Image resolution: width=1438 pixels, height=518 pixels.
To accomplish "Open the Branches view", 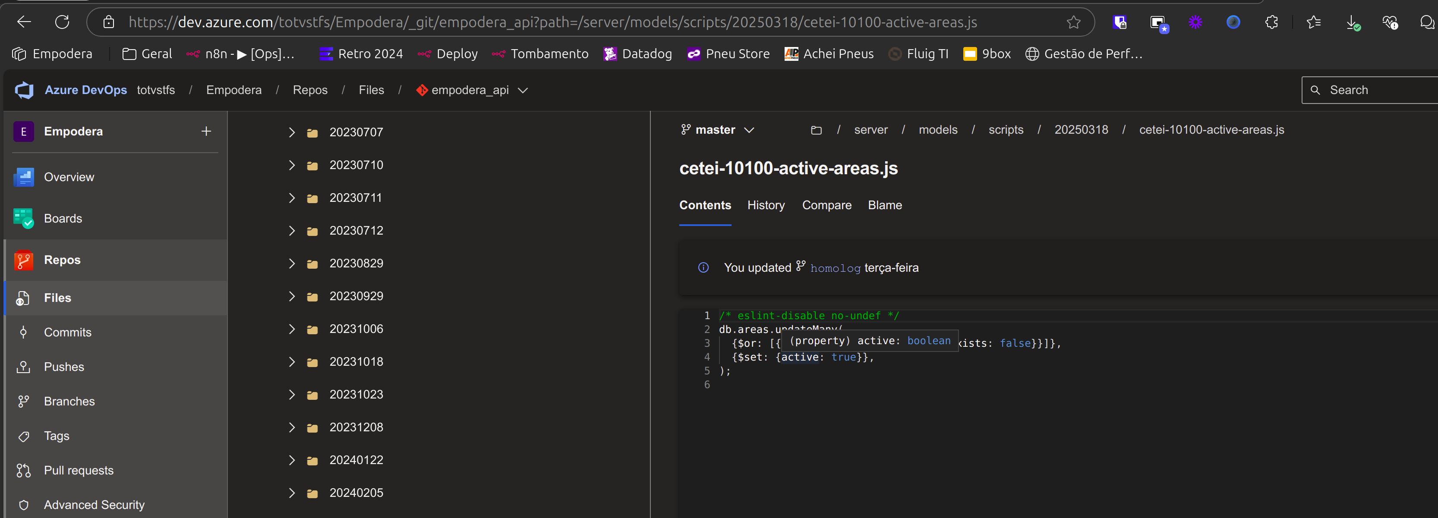I will click(x=69, y=401).
